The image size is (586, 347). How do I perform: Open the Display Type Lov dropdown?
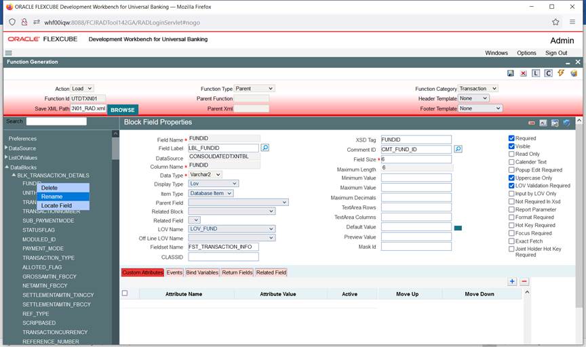point(214,184)
